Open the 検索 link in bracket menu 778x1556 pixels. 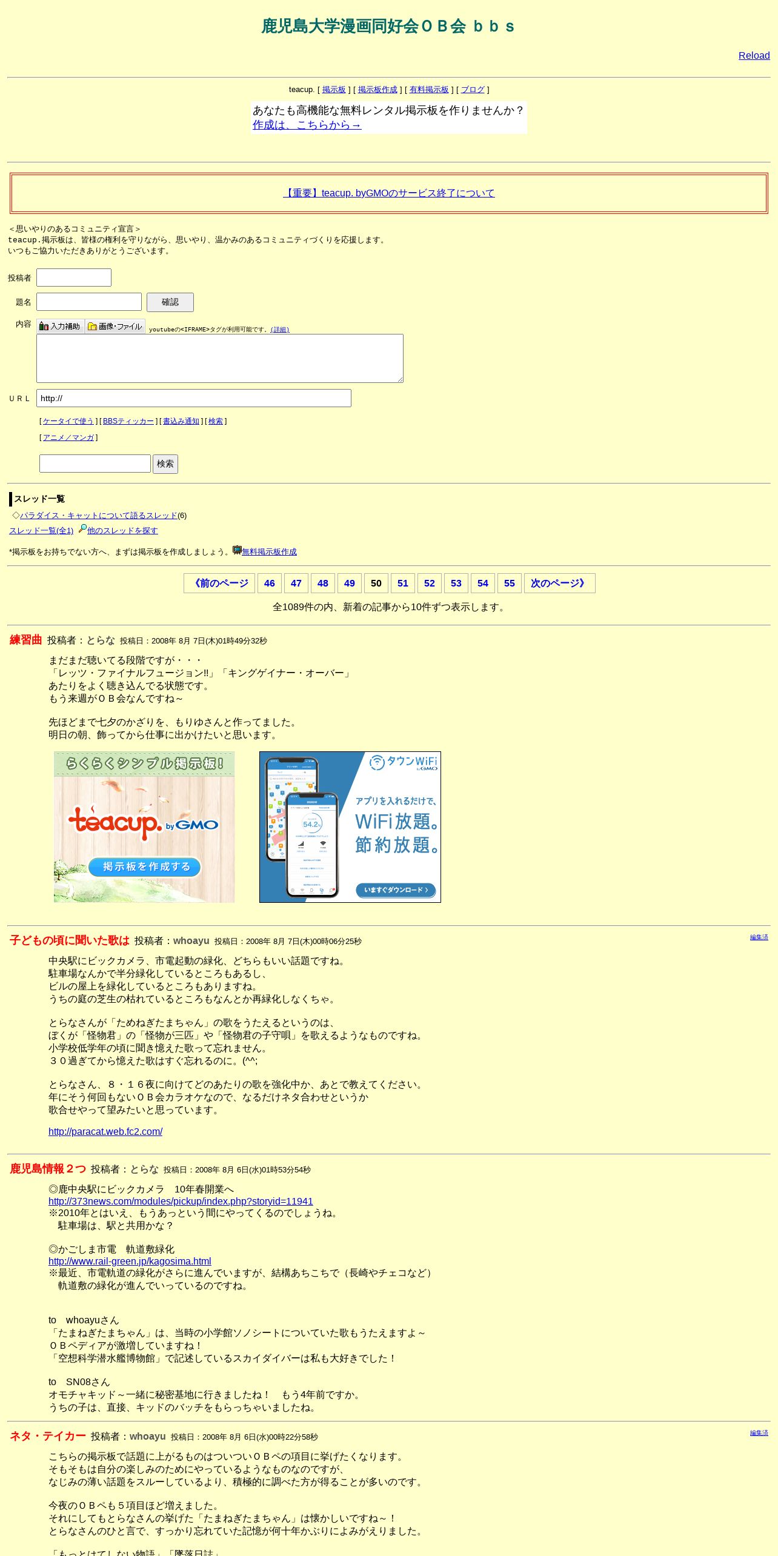coord(216,421)
